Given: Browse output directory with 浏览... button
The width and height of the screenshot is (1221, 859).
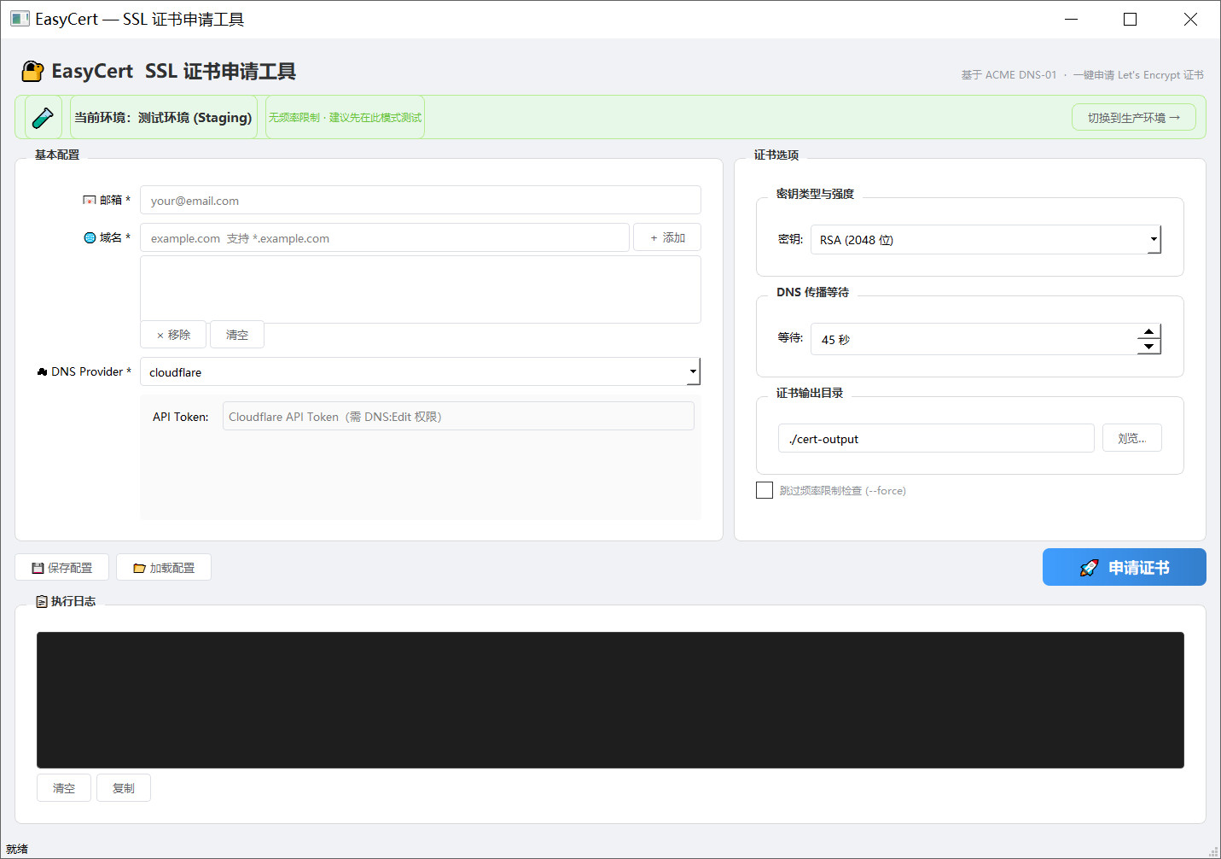Looking at the screenshot, I should click(1132, 438).
